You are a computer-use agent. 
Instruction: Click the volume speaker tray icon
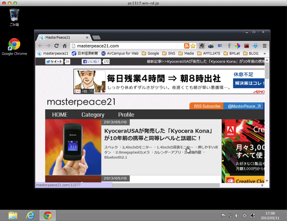pyautogui.click(x=237, y=216)
